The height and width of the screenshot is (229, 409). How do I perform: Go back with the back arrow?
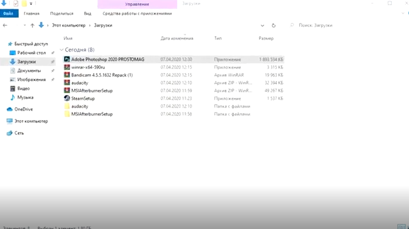5,25
